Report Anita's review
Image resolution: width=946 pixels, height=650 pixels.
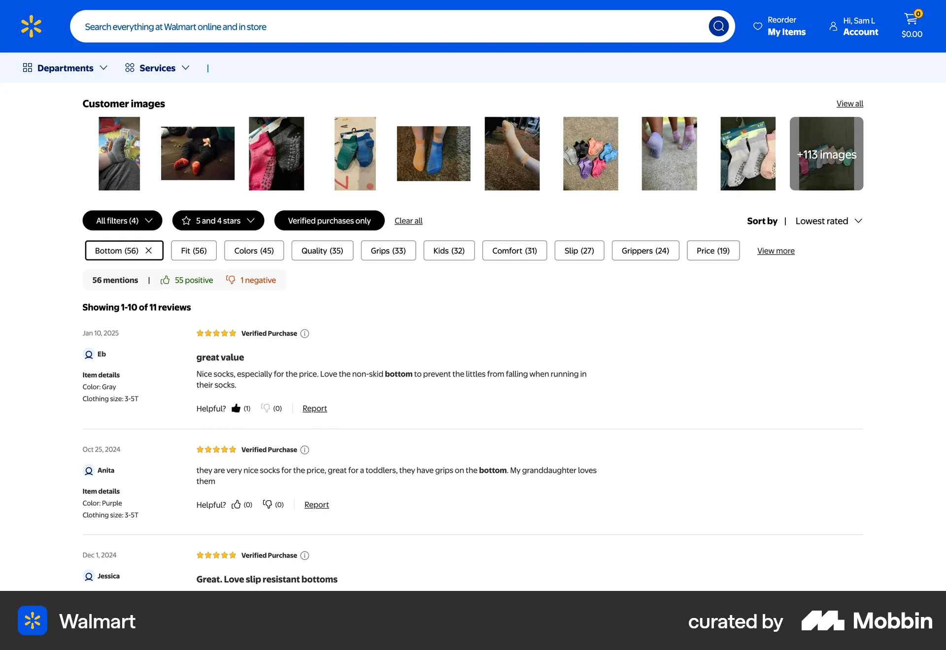pos(316,504)
